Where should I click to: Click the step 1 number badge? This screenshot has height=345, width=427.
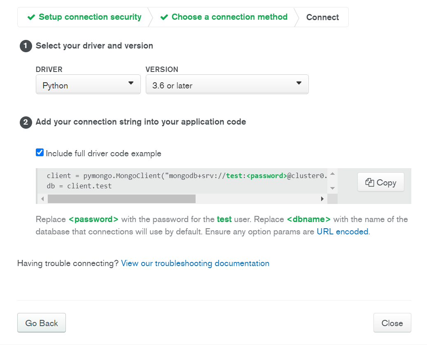[26, 46]
